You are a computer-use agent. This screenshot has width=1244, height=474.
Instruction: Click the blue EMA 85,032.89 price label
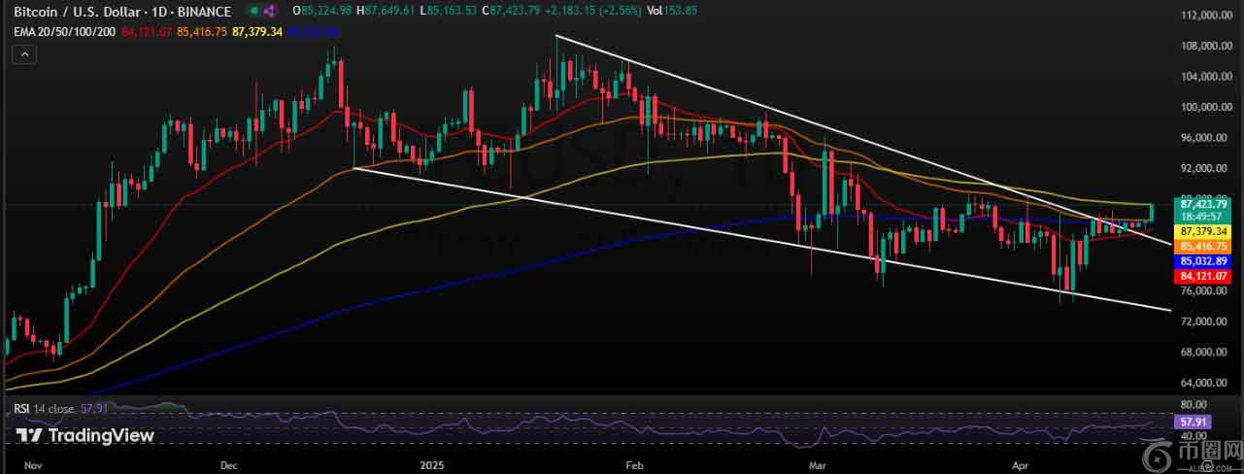pyautogui.click(x=1203, y=261)
